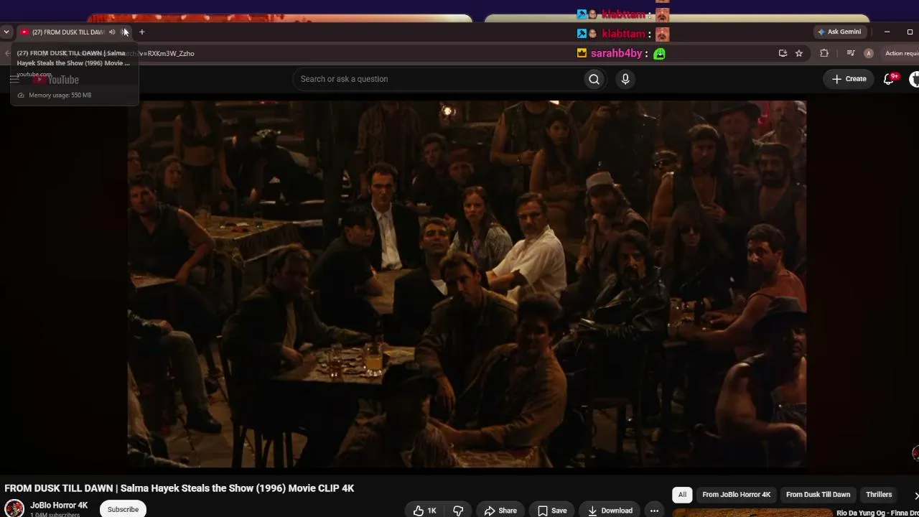Open the tab search dropdown arrow
919x517 pixels.
6,32
